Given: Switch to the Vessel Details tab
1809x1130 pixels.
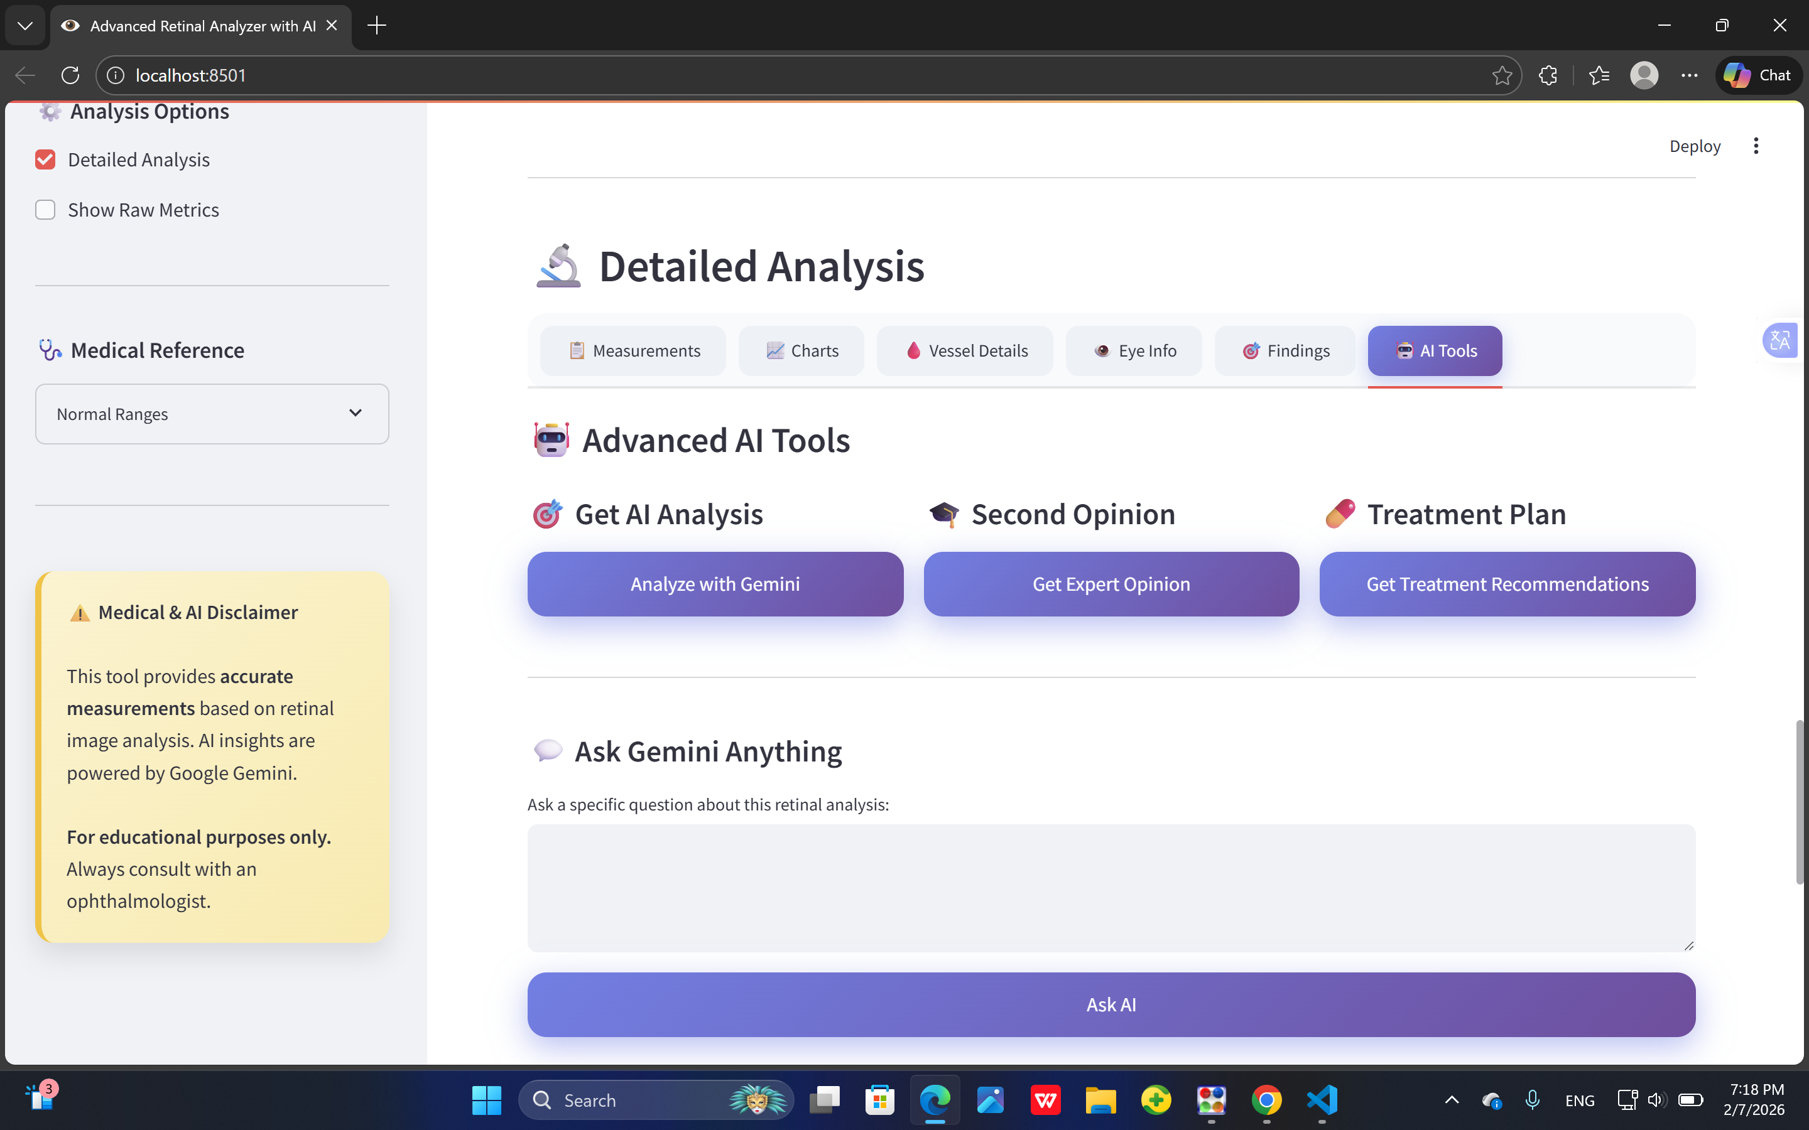Looking at the screenshot, I should [x=965, y=350].
